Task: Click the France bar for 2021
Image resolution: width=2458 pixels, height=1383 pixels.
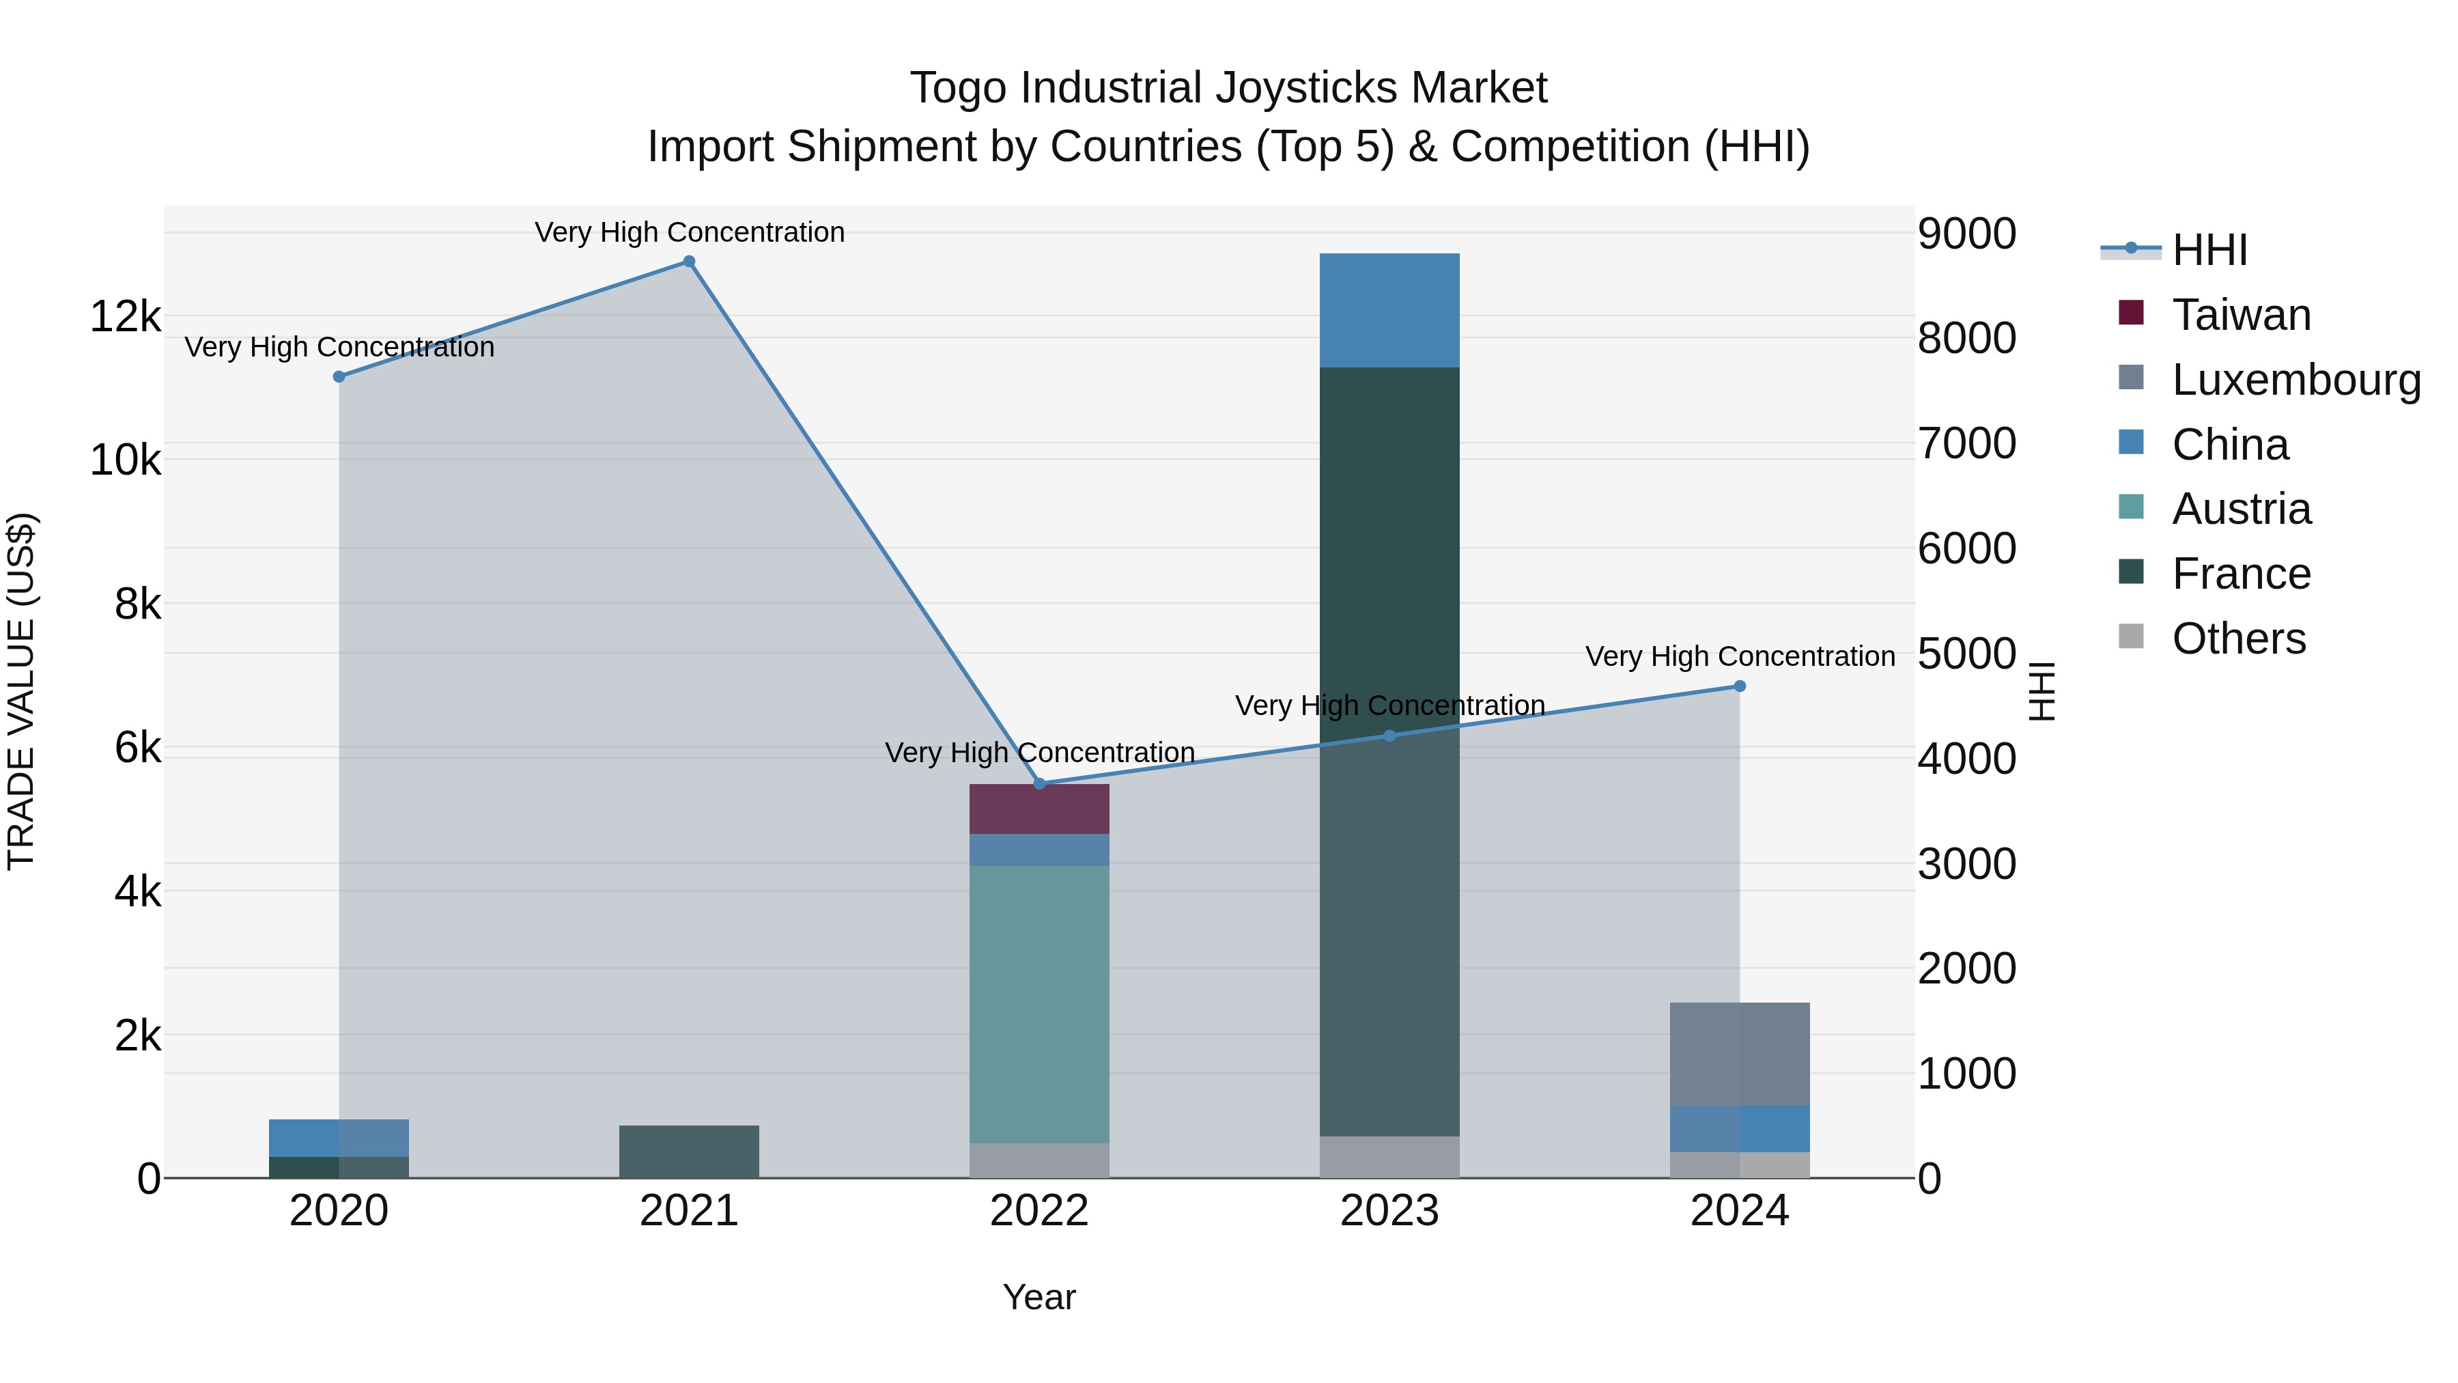Action: (689, 1152)
